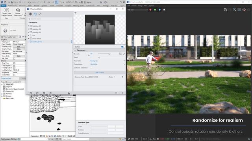
Task: Open the Orientation dropdown
Action: [107, 64]
